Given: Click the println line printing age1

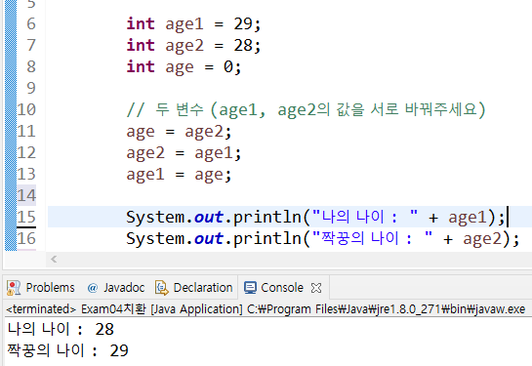Looking at the screenshot, I should coord(315,217).
